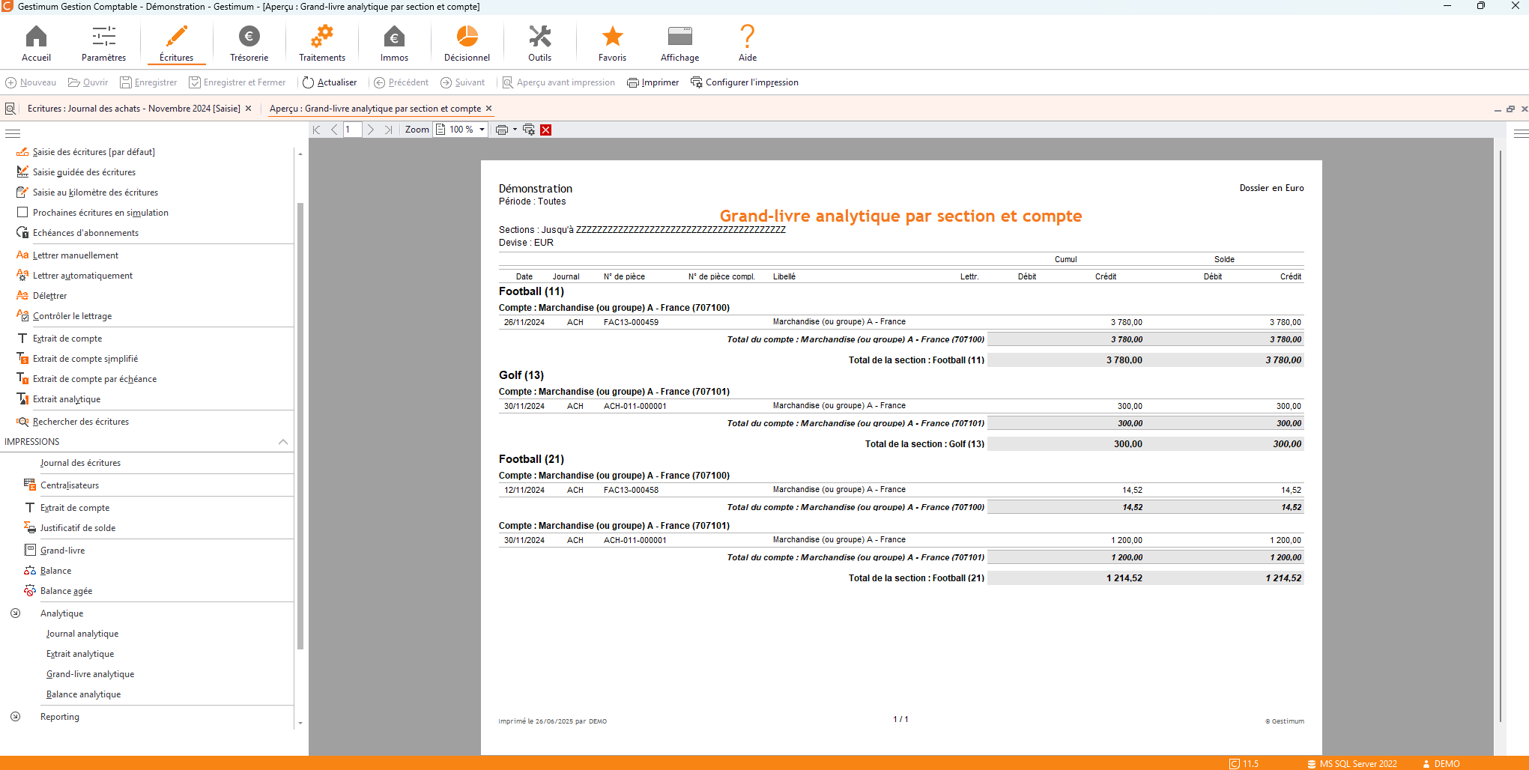Collapse the Analytique group
Image resolution: width=1529 pixels, height=770 pixels.
[x=15, y=613]
